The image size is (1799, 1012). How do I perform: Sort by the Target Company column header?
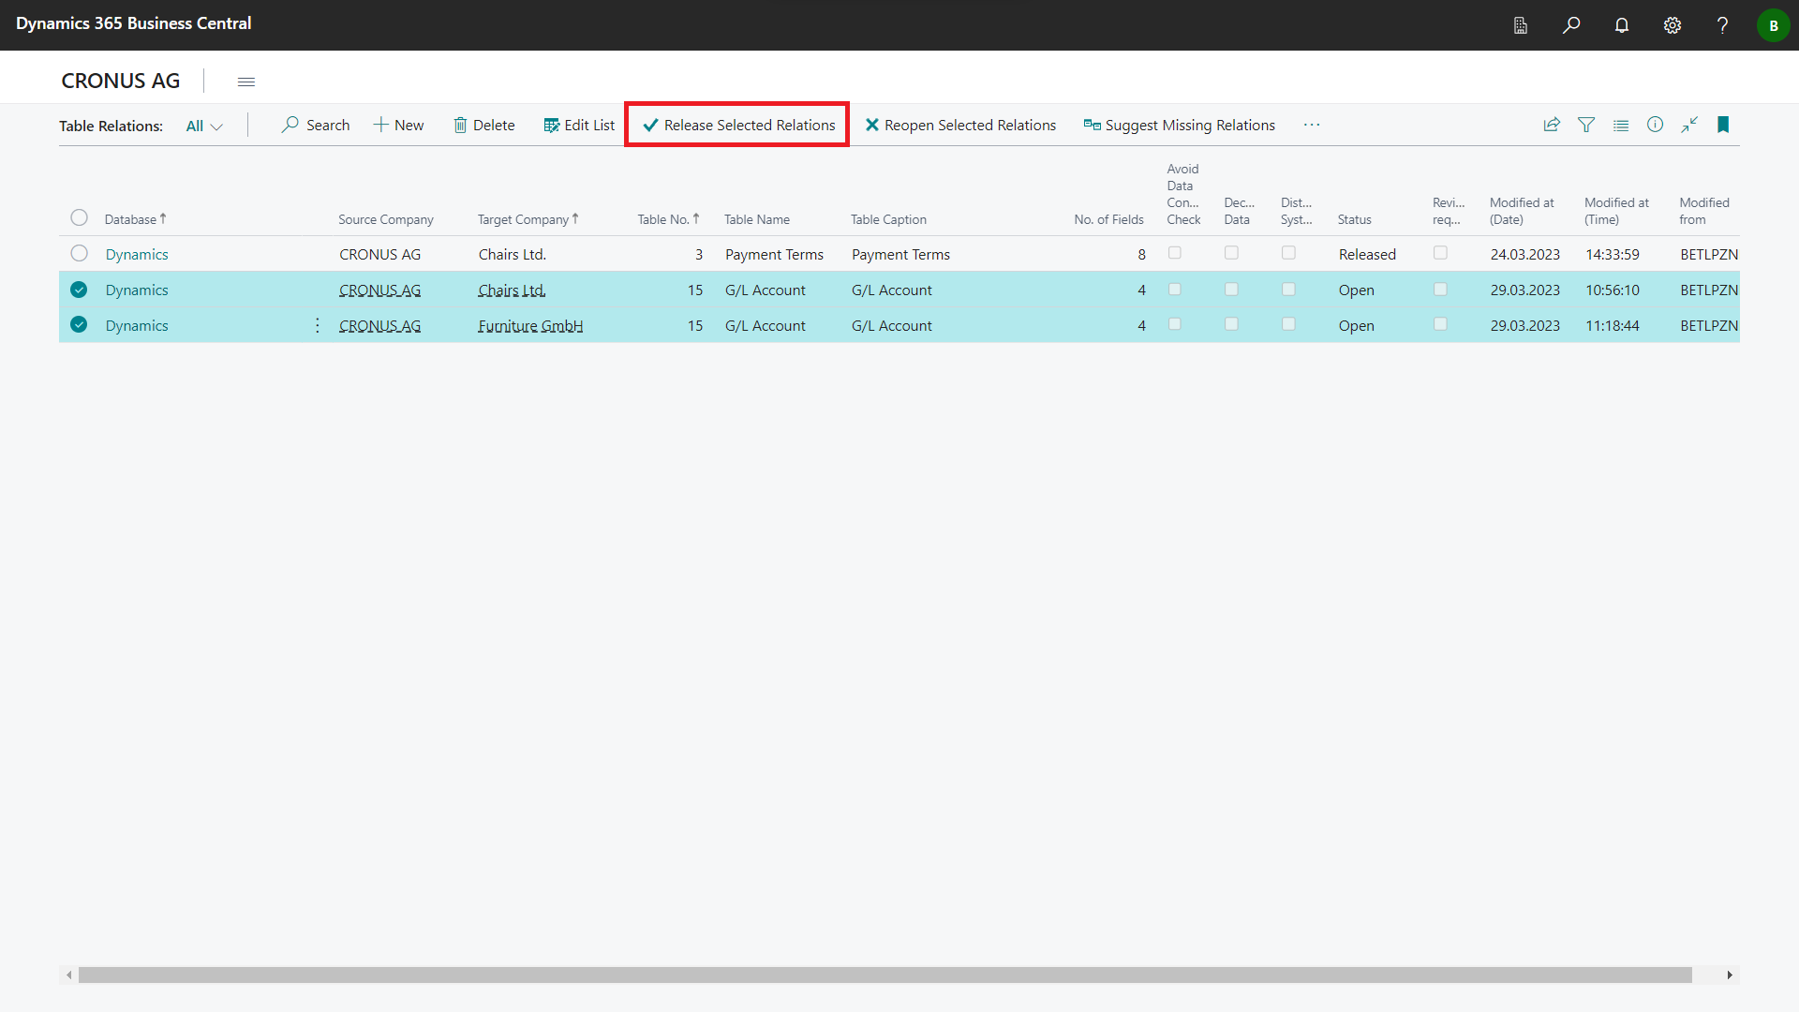528,219
